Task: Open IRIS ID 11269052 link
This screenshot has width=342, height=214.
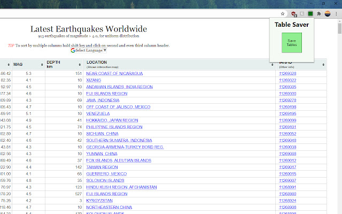Action: click(287, 134)
